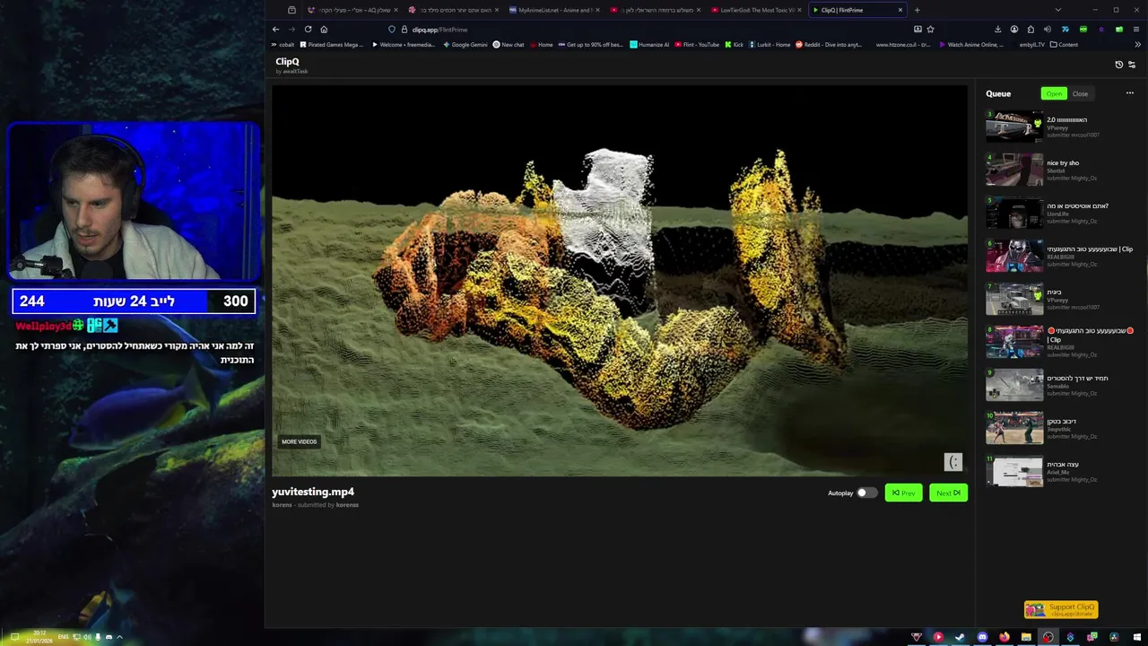The height and width of the screenshot is (646, 1148).
Task: Toggle the Autoplay switch
Action: click(x=865, y=493)
